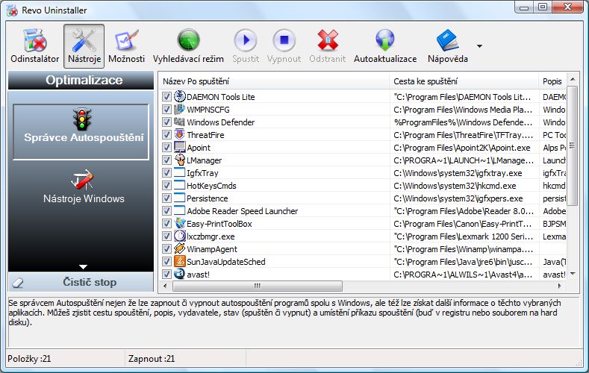The height and width of the screenshot is (373, 589).
Task: Sort by Popis column header
Action: 552,81
